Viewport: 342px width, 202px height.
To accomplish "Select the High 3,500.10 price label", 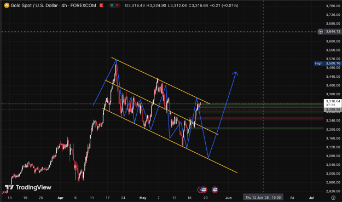I will (x=328, y=64).
